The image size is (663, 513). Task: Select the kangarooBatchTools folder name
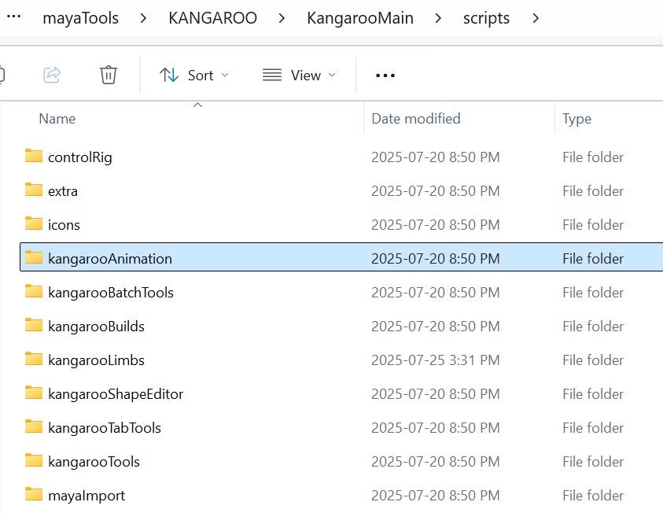pos(111,293)
